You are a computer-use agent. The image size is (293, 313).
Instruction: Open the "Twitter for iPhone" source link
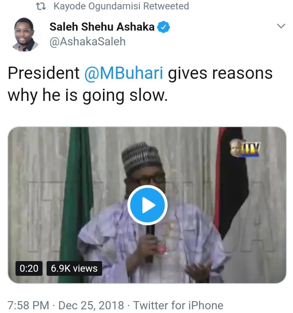click(178, 305)
